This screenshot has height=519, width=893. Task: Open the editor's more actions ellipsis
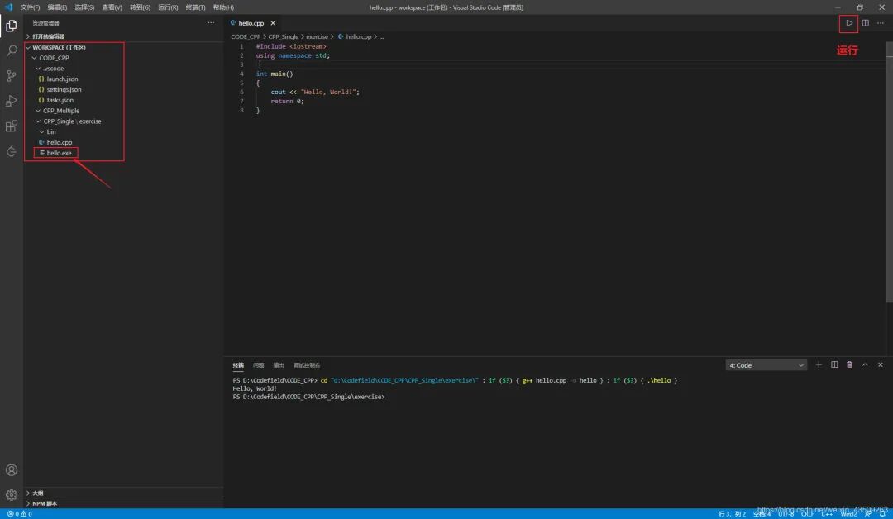(x=881, y=23)
